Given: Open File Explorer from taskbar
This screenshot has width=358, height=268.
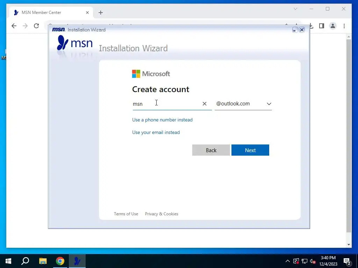Looking at the screenshot, I should click(x=43, y=261).
